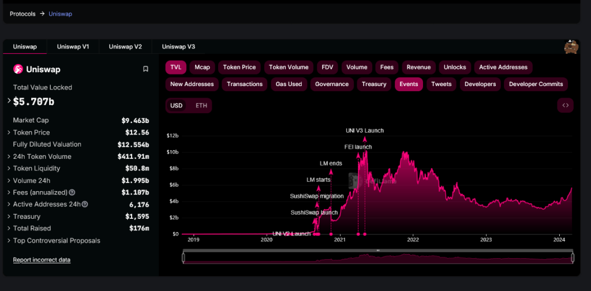The height and width of the screenshot is (291, 591).
Task: Click the $5.707b total value locked figure
Action: (x=33, y=102)
